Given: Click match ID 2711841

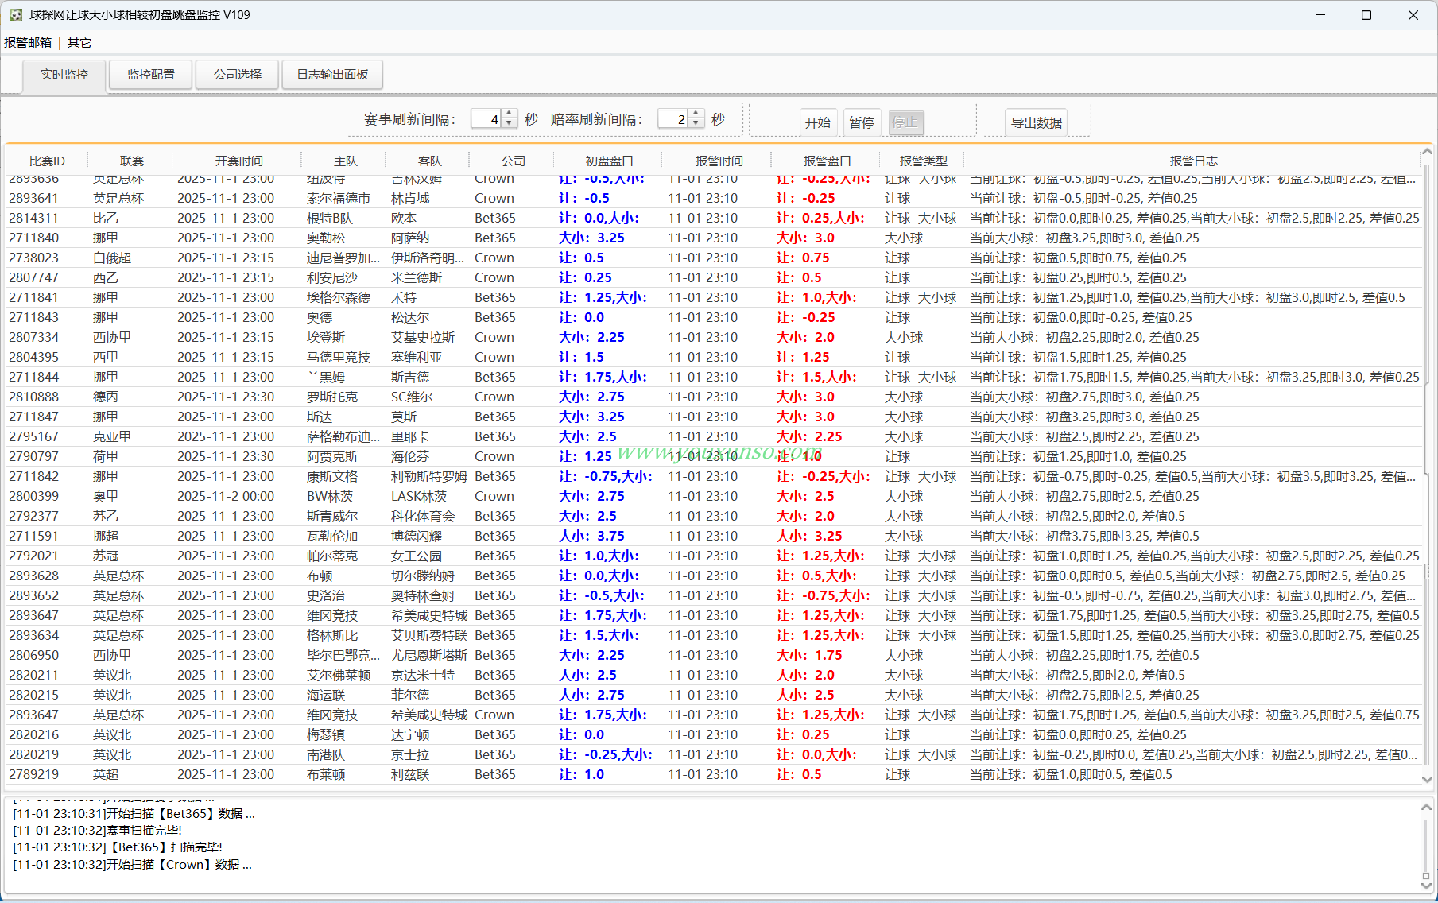Looking at the screenshot, I should (33, 298).
